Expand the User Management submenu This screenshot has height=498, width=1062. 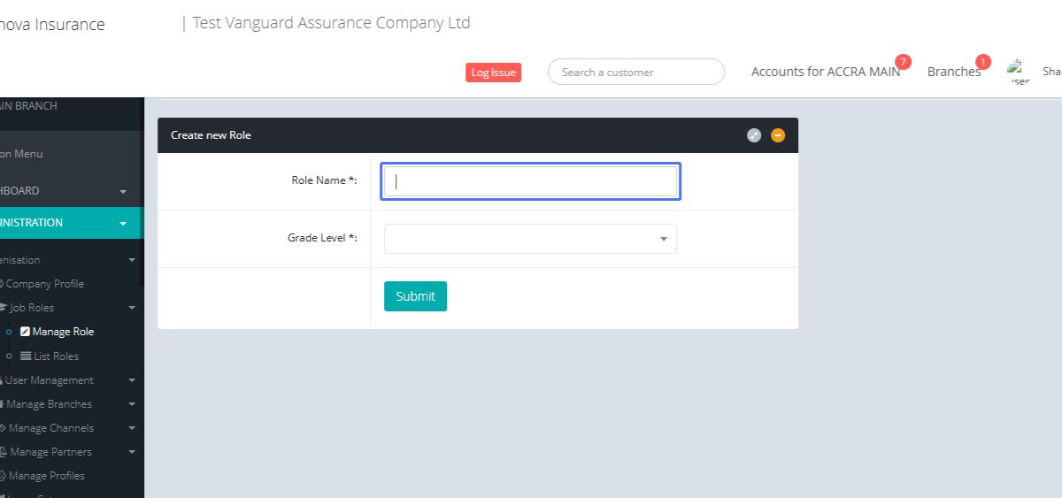coord(132,380)
